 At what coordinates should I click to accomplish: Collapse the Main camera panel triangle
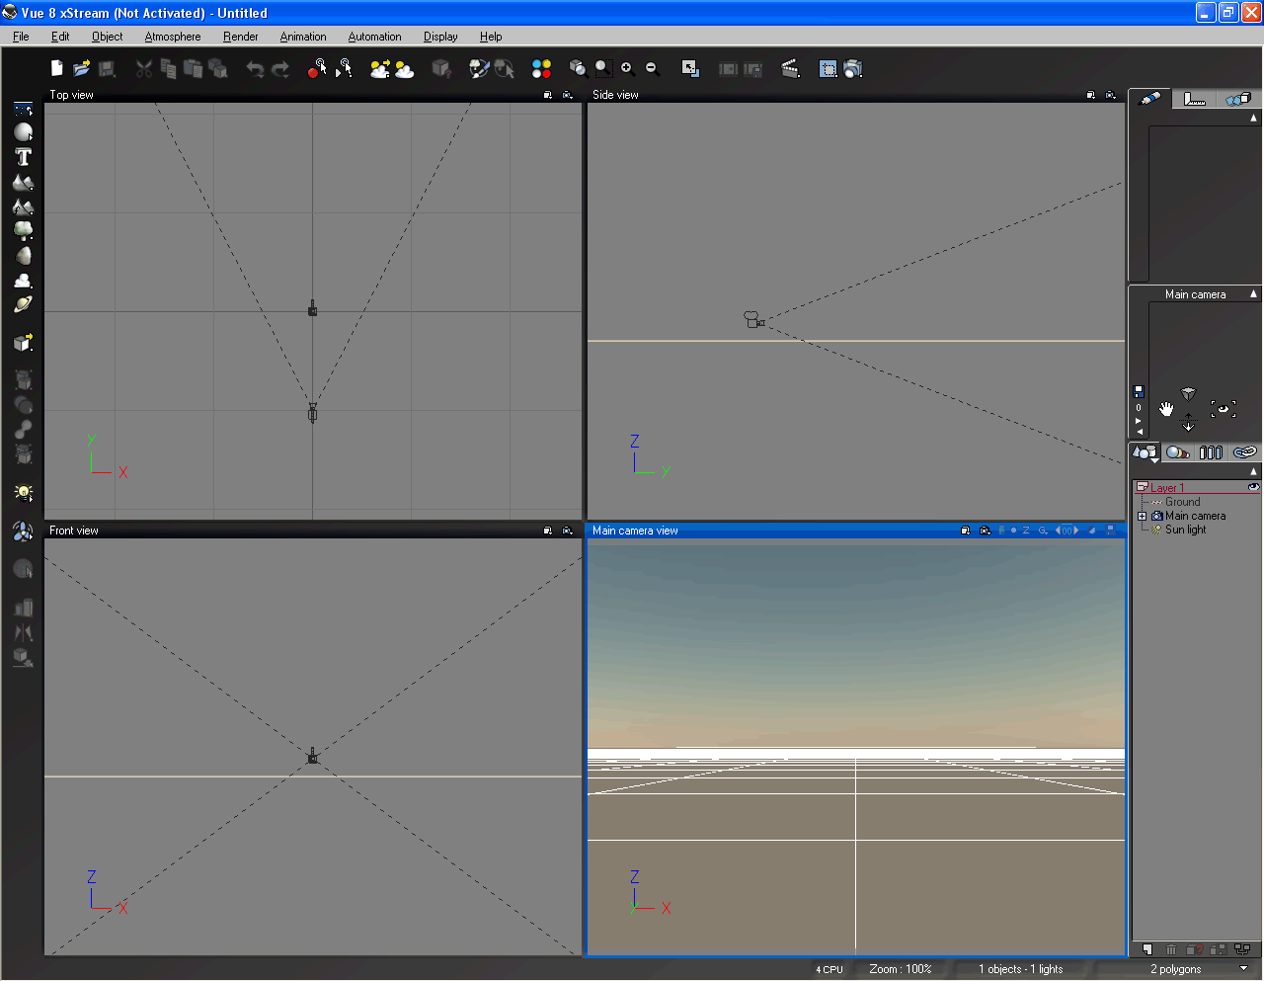[1254, 294]
